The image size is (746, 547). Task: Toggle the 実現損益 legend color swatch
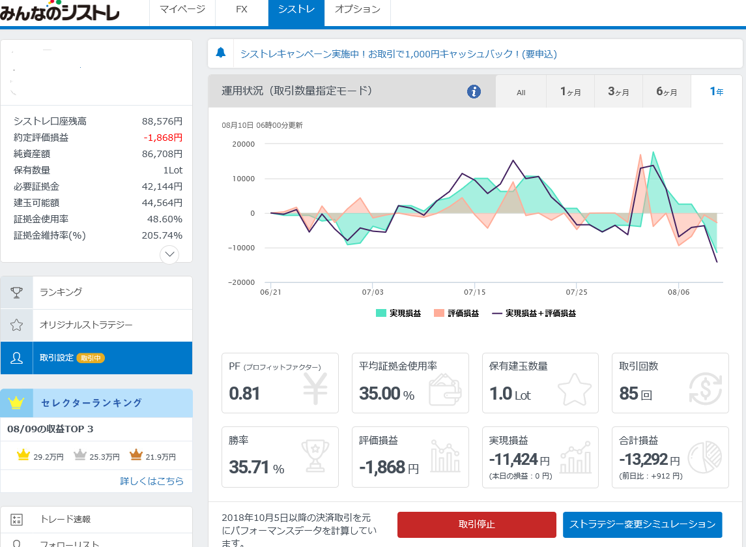click(x=381, y=314)
